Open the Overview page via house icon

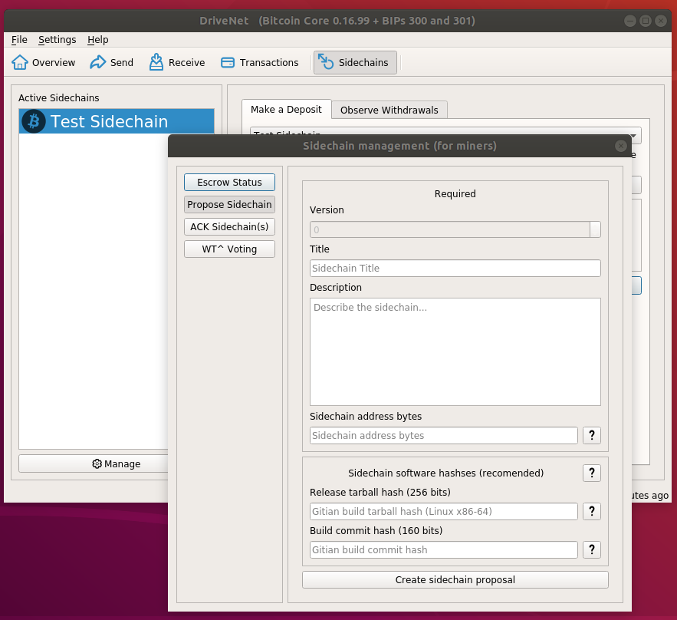click(20, 62)
